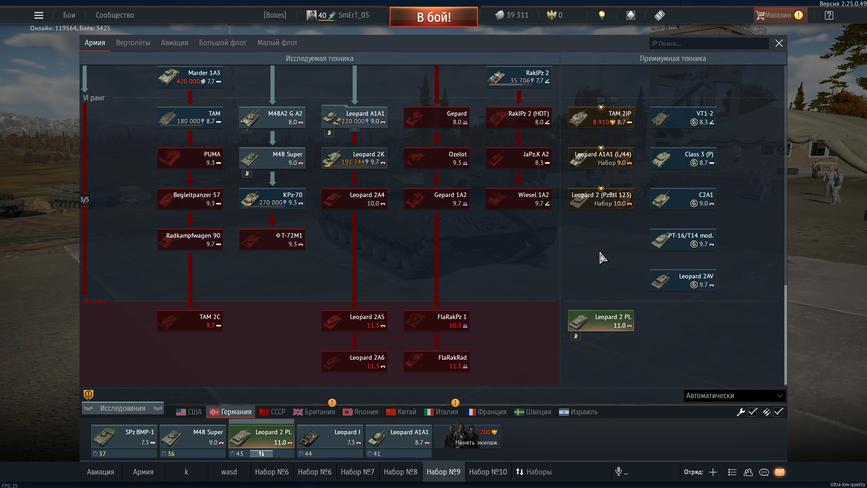Switch to wasd preset
The image size is (867, 488).
click(229, 472)
